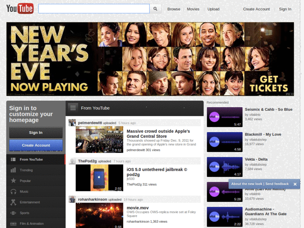Click the From YouTube feed header title
304x228 pixels.
pos(95,108)
